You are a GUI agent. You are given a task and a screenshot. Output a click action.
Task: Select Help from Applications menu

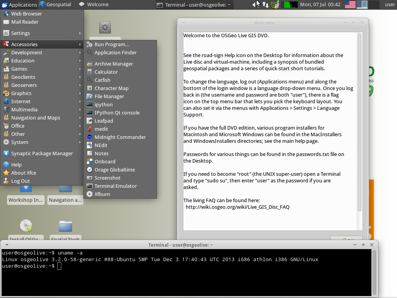42,165
